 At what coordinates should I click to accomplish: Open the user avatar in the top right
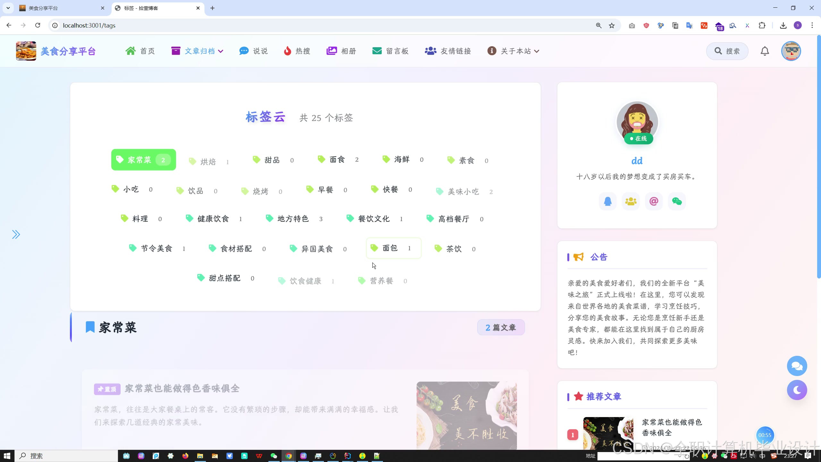pyautogui.click(x=791, y=51)
